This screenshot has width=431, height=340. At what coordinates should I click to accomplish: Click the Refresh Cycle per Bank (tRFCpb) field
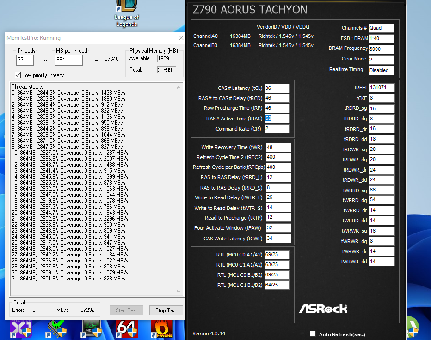(x=278, y=167)
